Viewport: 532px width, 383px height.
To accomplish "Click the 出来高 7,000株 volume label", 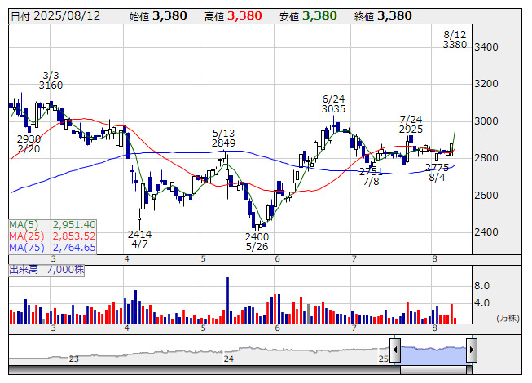I will (46, 270).
